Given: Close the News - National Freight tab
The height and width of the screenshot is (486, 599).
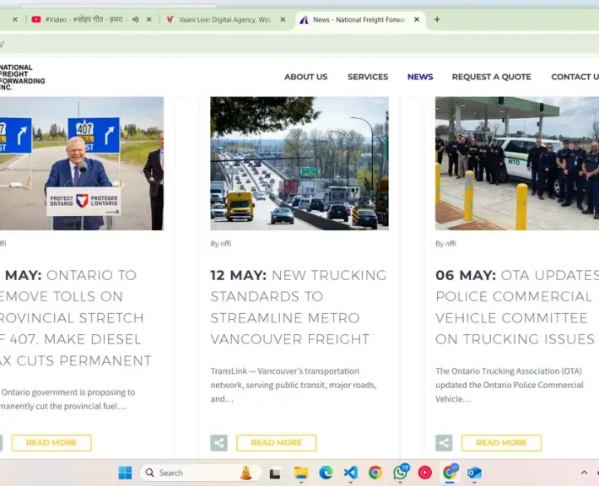Looking at the screenshot, I should [x=417, y=19].
